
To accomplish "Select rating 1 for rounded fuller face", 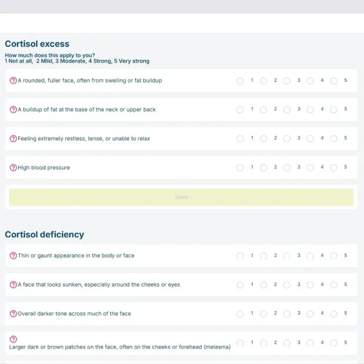I will 240,81.
